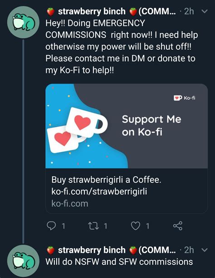This screenshot has height=278, width=215.
Task: Click the 2h timestamp on the first tweet
Action: coord(189,11)
